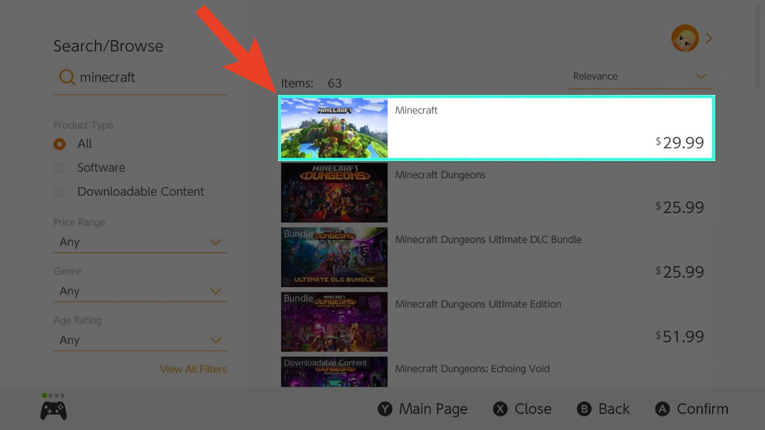Click the $29.99 price

(680, 143)
